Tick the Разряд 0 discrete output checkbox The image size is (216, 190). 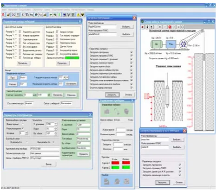coord(16,32)
